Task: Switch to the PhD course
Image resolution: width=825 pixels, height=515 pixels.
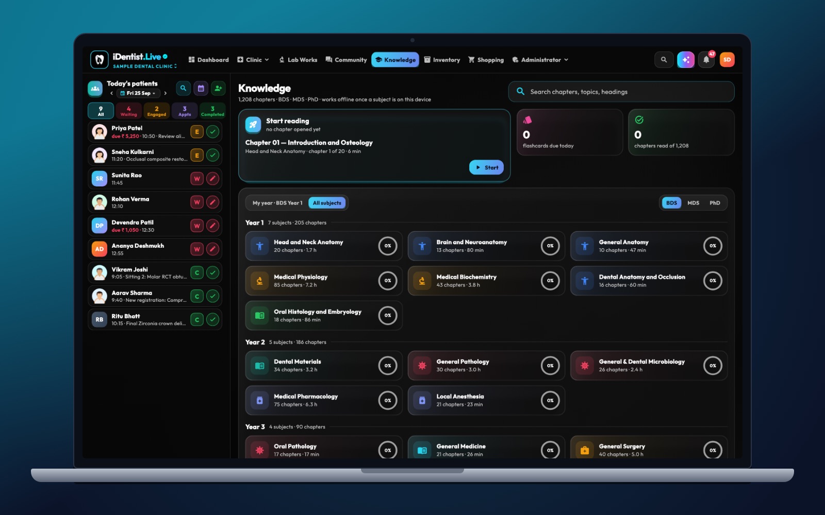Action: coord(715,203)
